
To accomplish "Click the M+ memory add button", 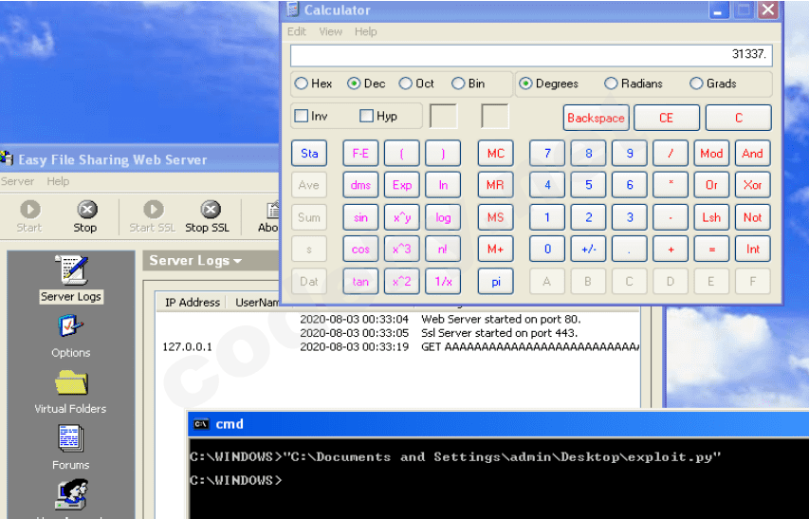I will [495, 250].
